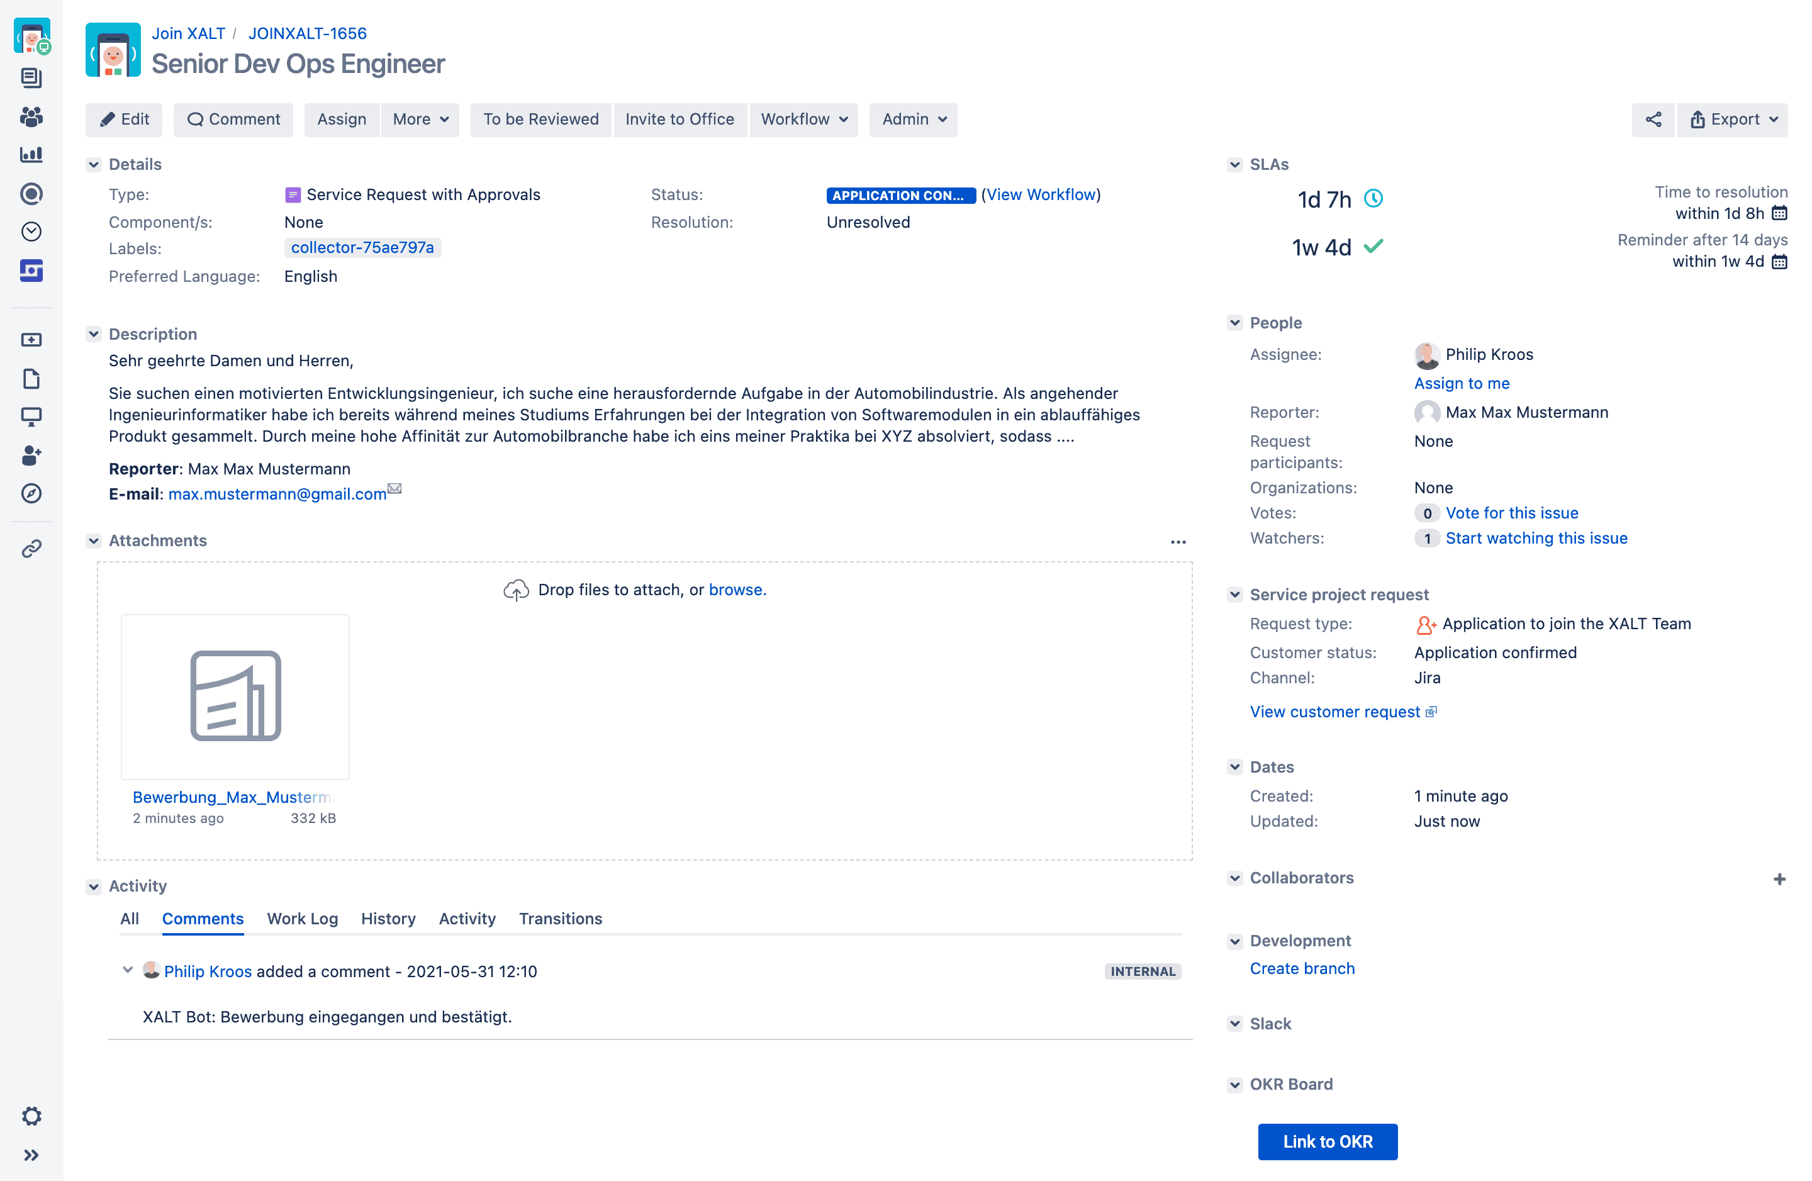The width and height of the screenshot is (1812, 1181).
Task: Open the Workflow dropdown
Action: 803,120
